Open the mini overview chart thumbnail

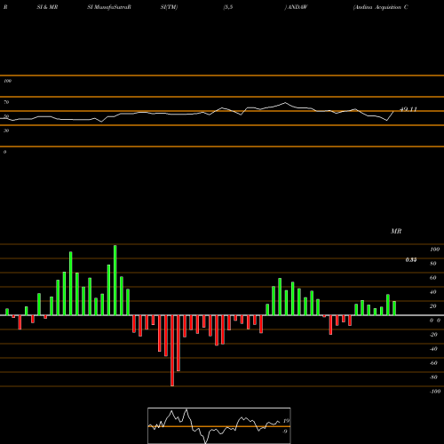point(219,425)
